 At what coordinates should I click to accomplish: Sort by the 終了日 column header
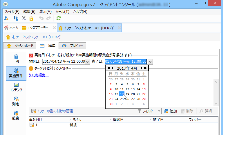click(x=169, y=120)
